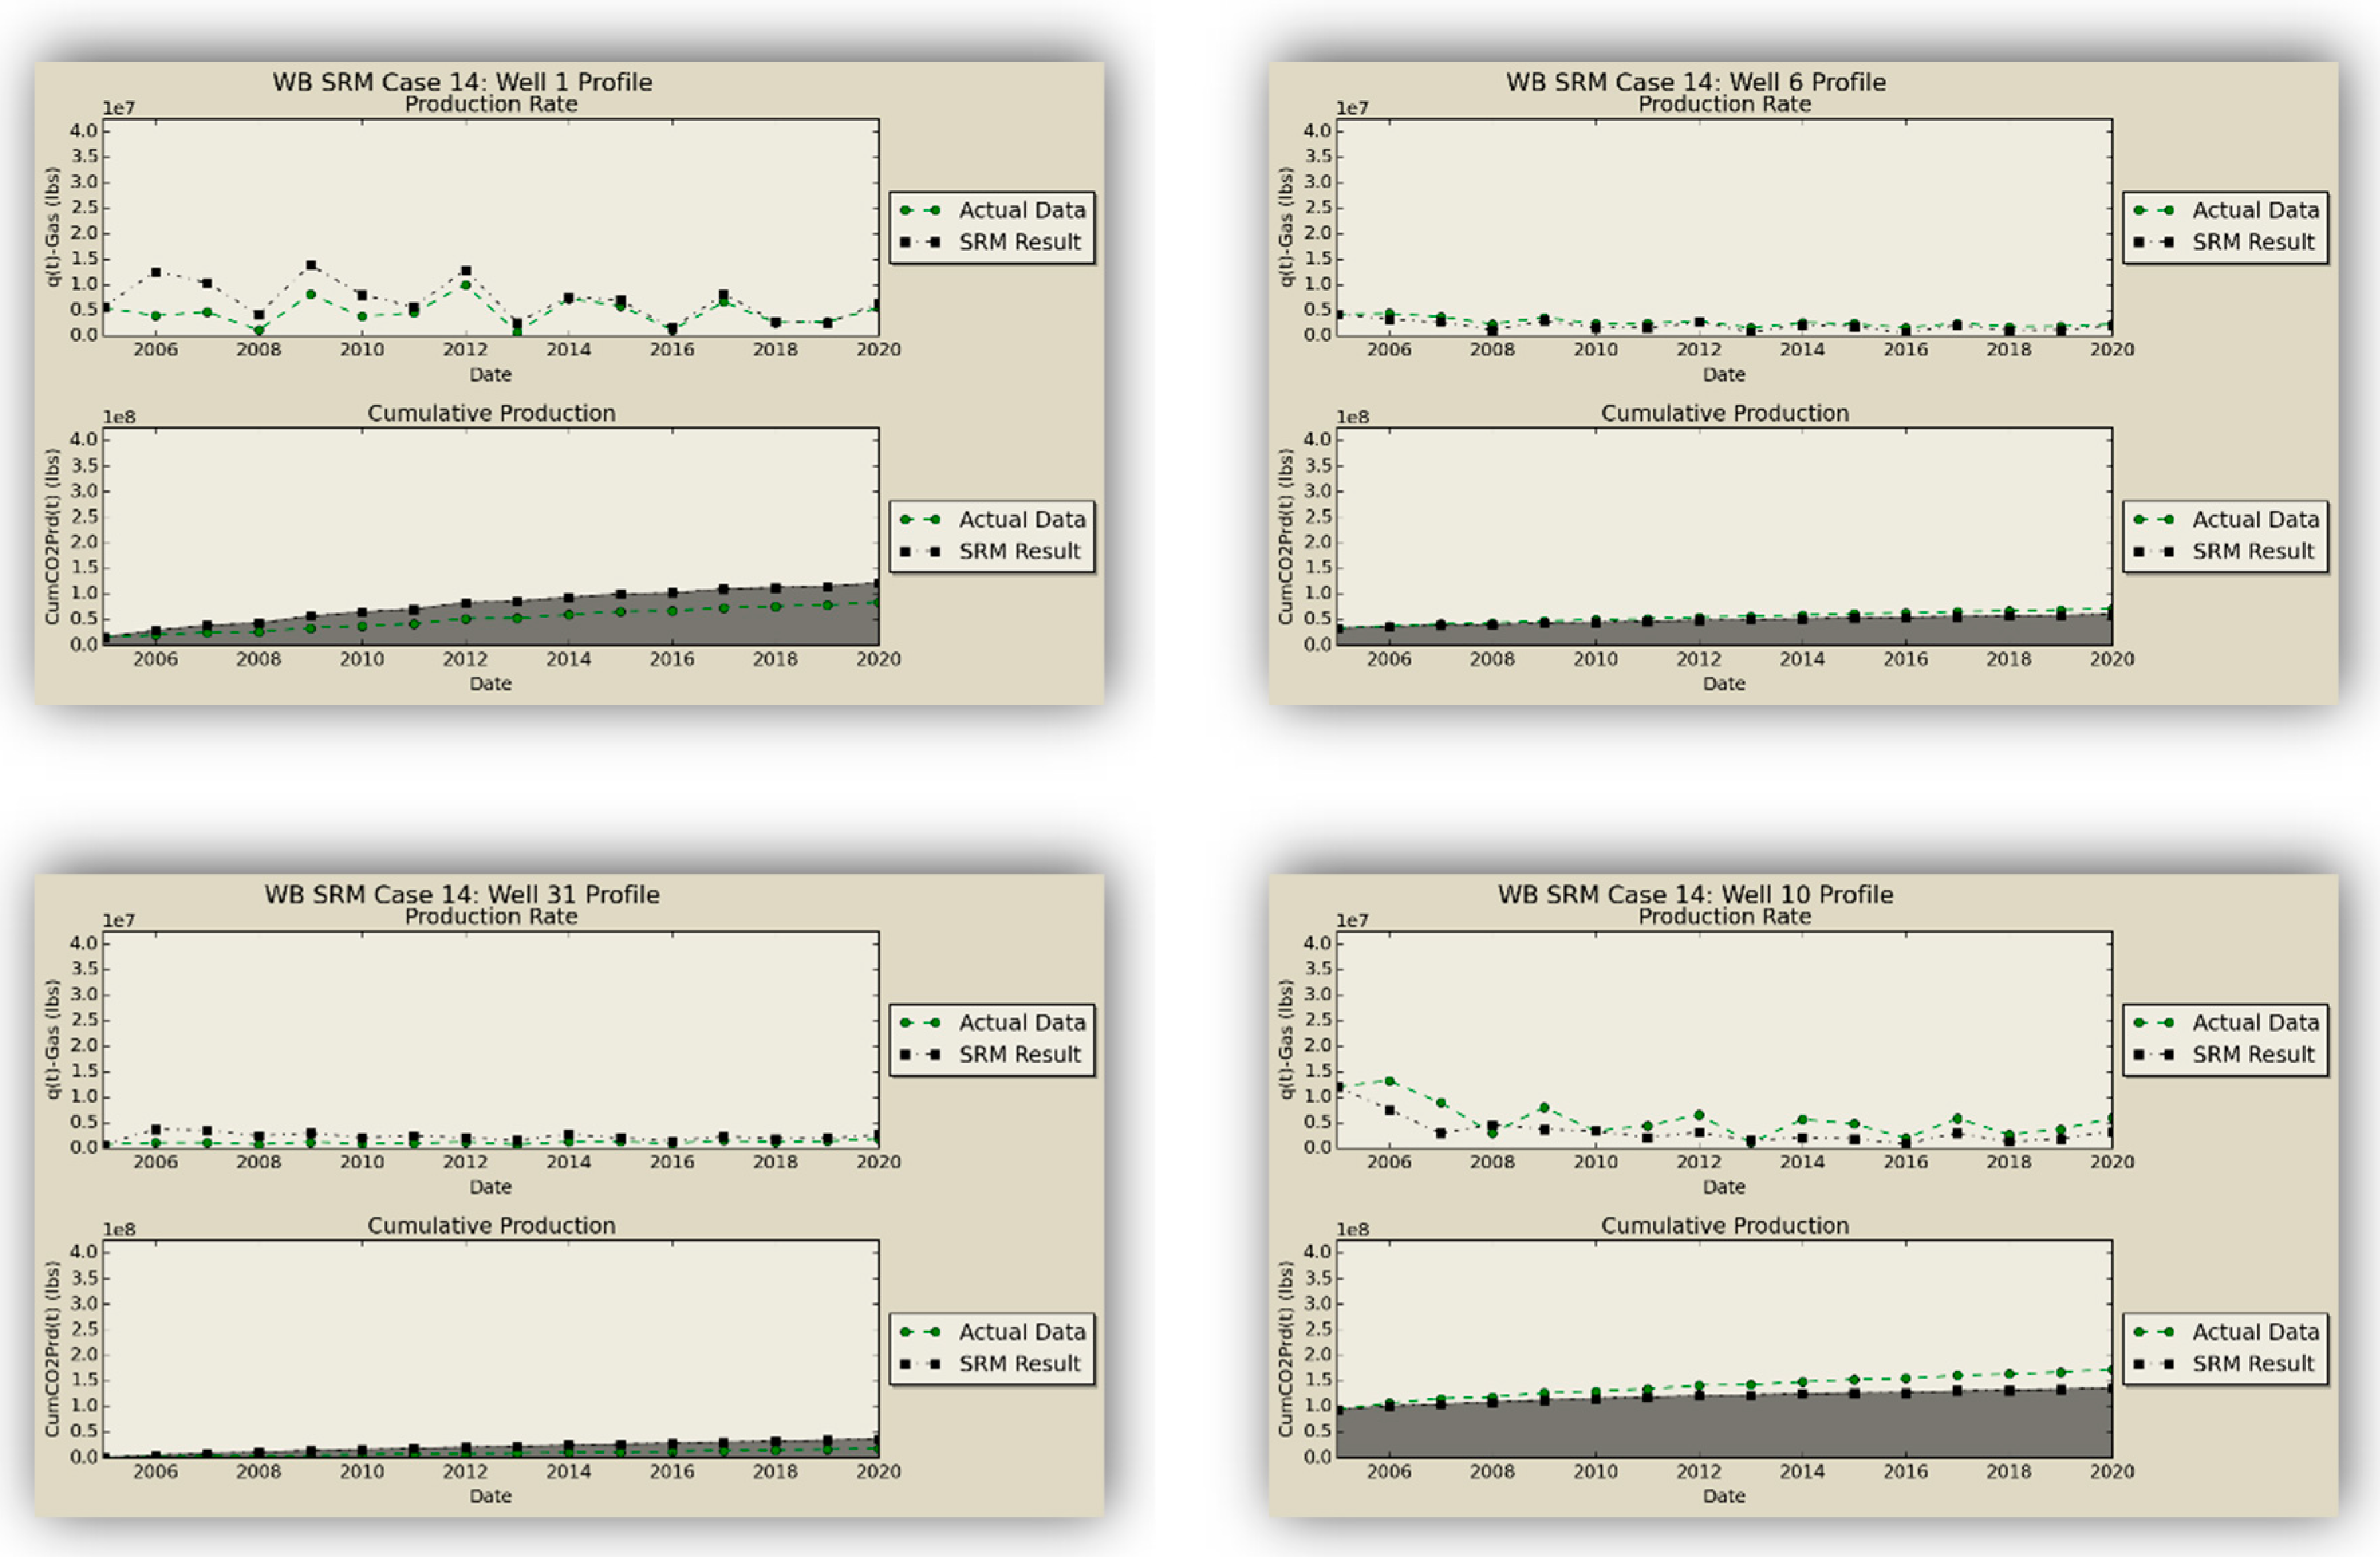Click the Well 1 Profile chart title

(462, 82)
